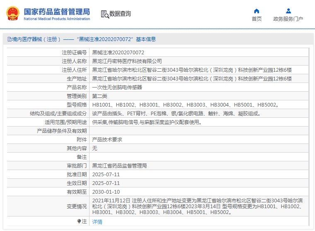The height and width of the screenshot is (231, 315).
Task: Click 国家药品监督管理局 site title
Action: point(57,12)
